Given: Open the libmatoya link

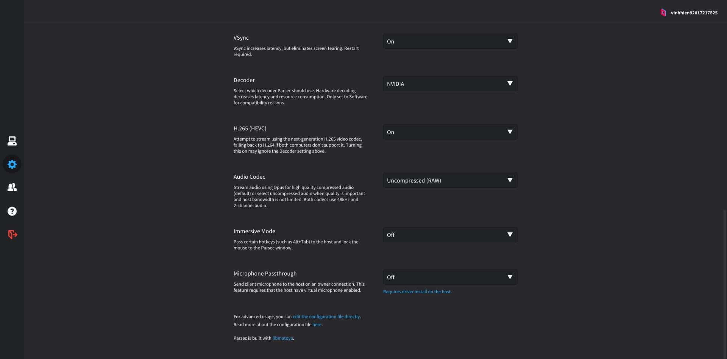Looking at the screenshot, I should (x=282, y=338).
